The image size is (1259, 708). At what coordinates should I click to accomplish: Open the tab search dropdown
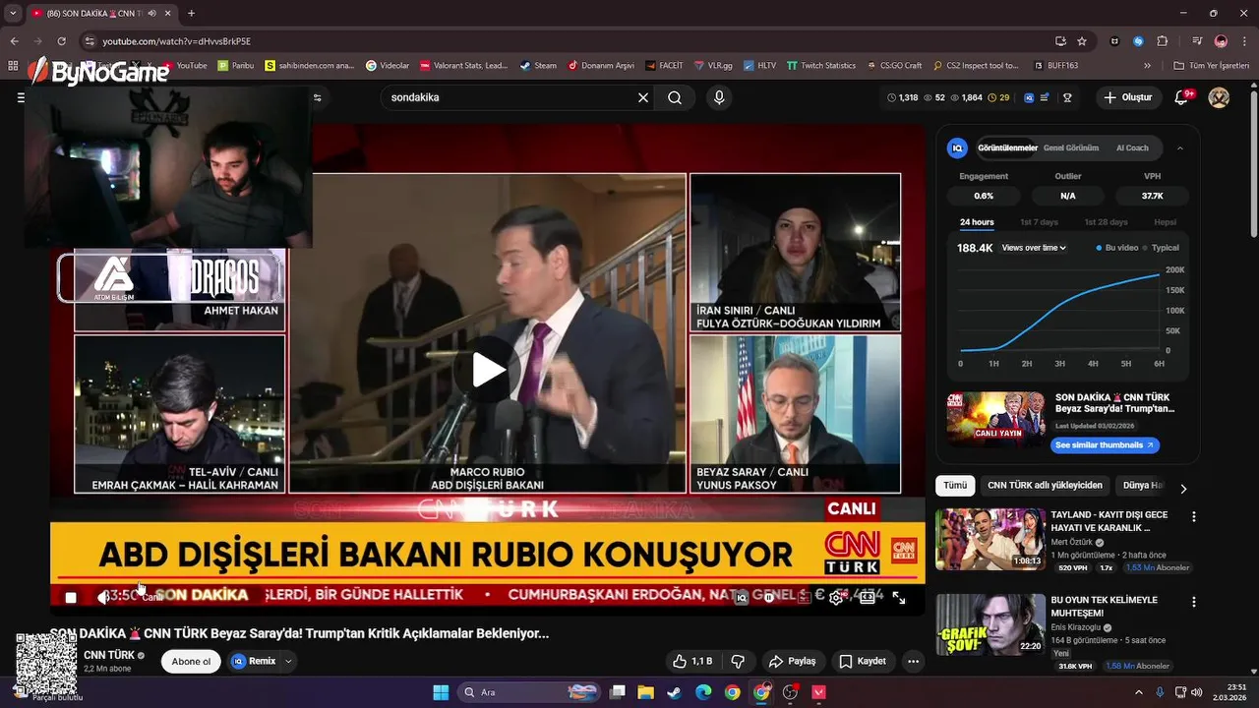click(13, 13)
